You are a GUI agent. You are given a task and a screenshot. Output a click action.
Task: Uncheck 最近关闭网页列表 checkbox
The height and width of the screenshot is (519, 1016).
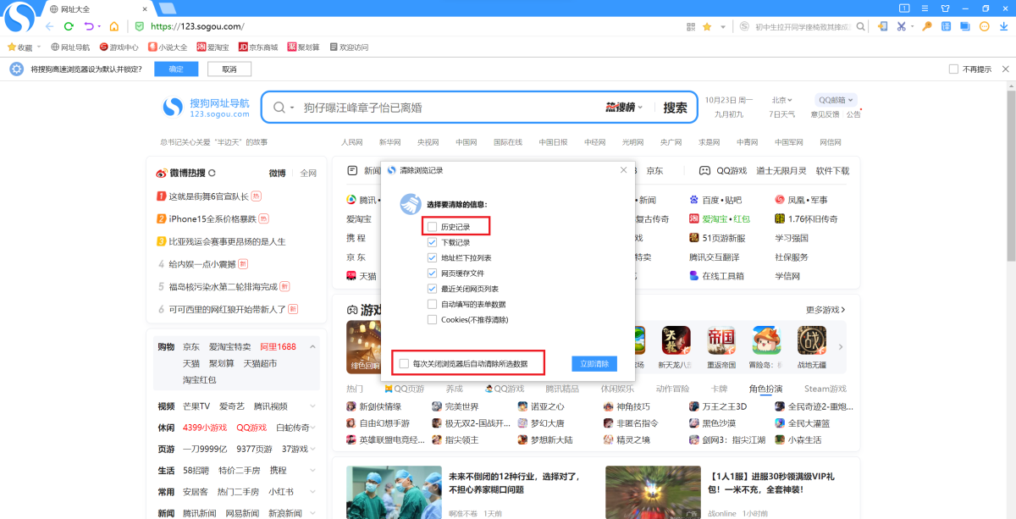click(432, 289)
